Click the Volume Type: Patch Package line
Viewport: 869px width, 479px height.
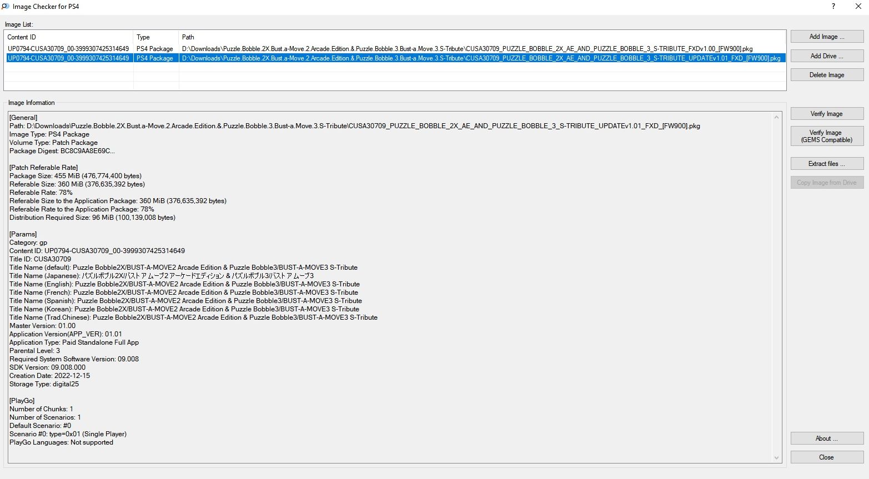tap(53, 143)
